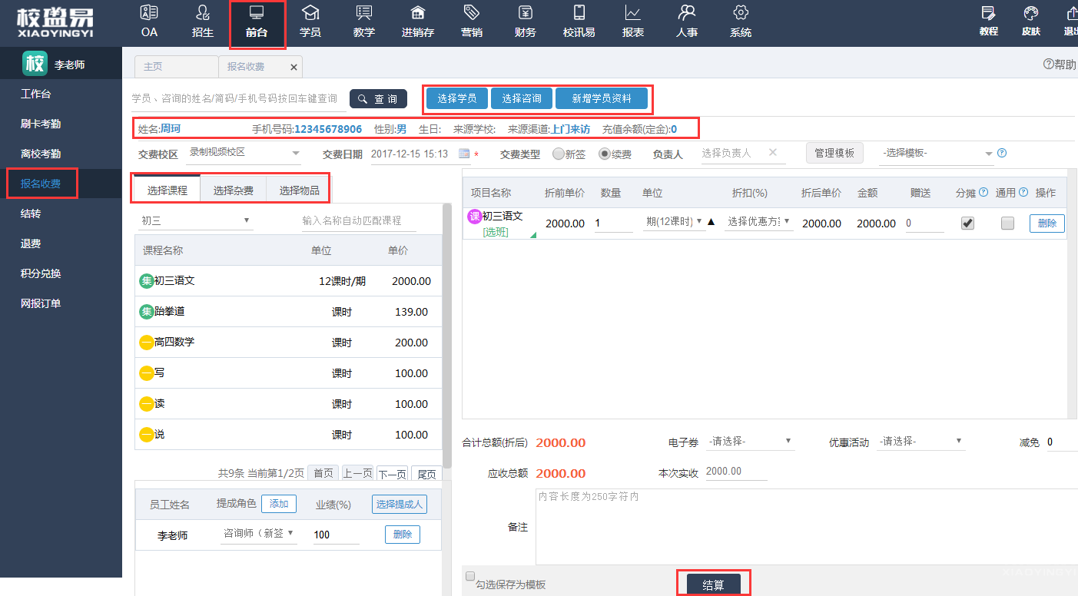1078x596 pixels.
Task: Click the calendar icon beside 交费日期
Action: pos(464,154)
